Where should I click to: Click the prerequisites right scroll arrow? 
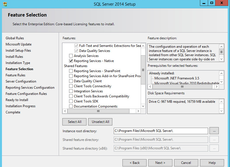tap(217, 87)
